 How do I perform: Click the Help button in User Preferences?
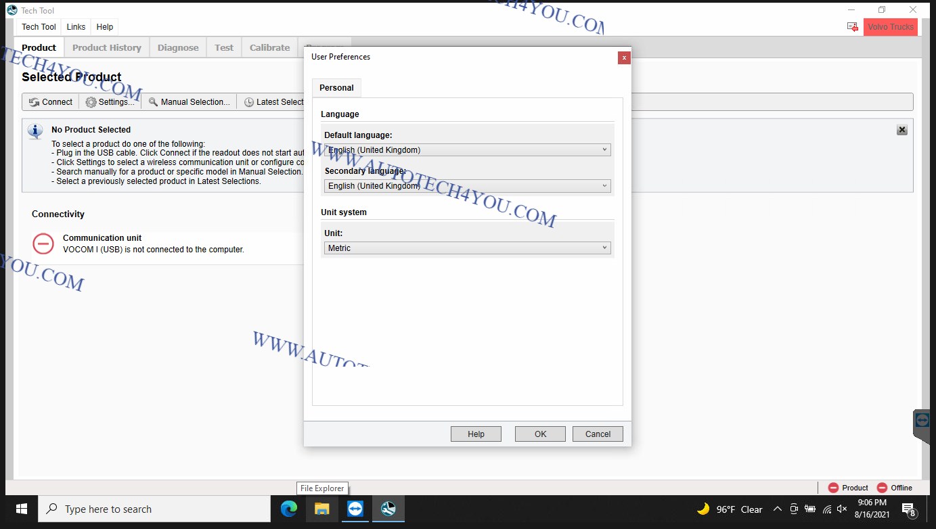tap(476, 434)
